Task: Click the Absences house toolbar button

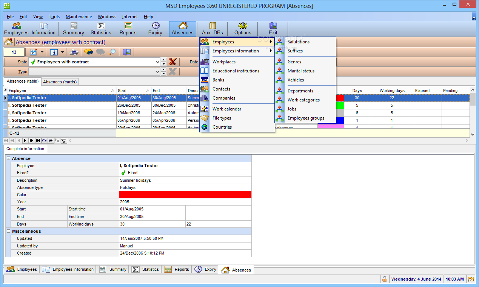Action: [183, 29]
